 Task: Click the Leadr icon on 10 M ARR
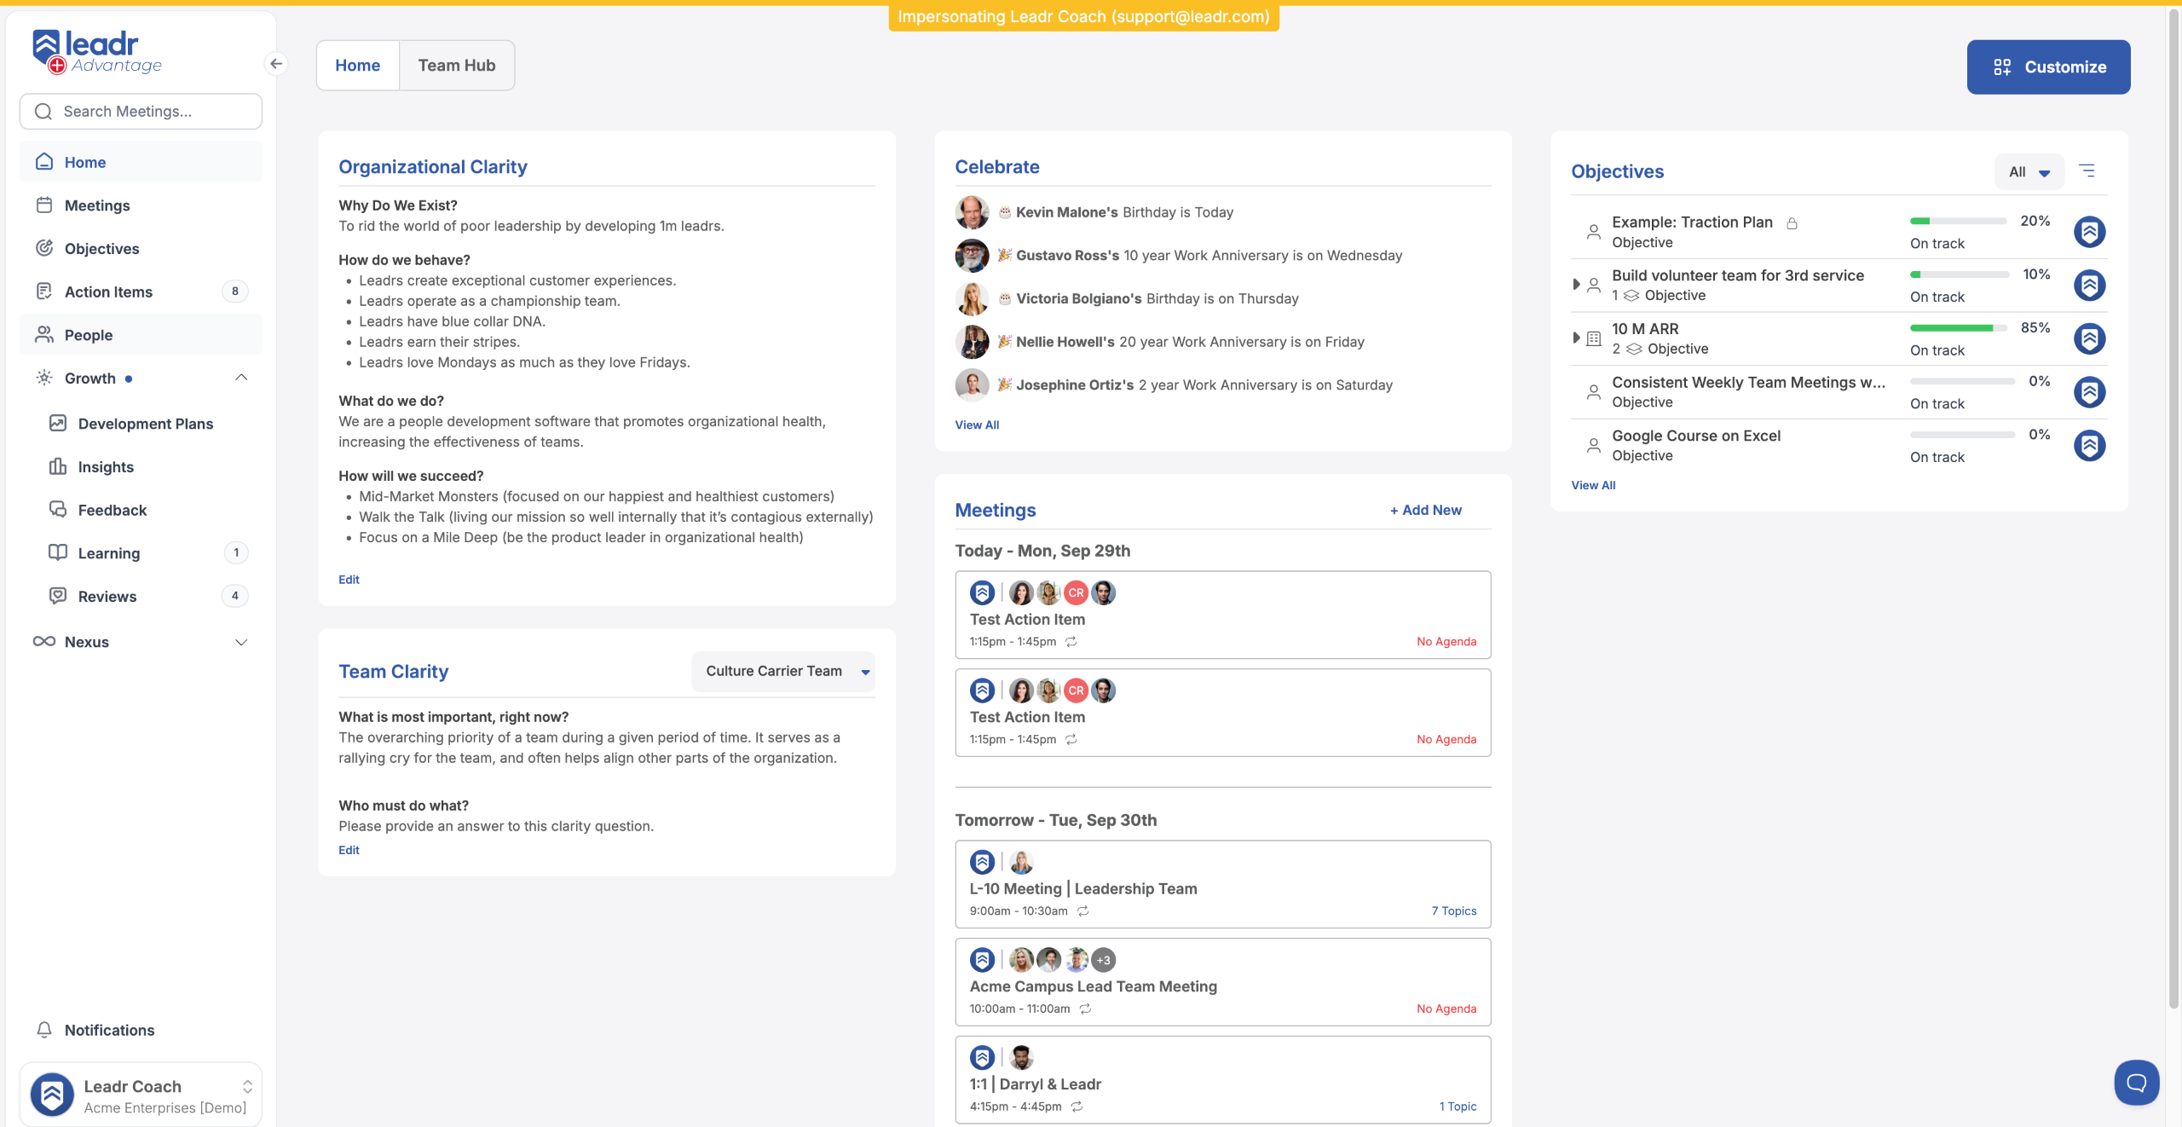point(2089,338)
